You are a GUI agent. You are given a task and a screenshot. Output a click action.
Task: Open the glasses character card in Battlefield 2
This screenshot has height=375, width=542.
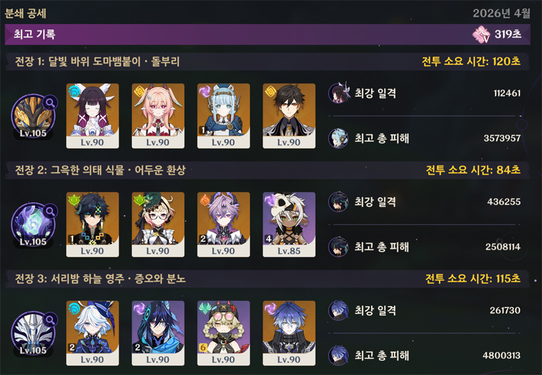tap(158, 224)
